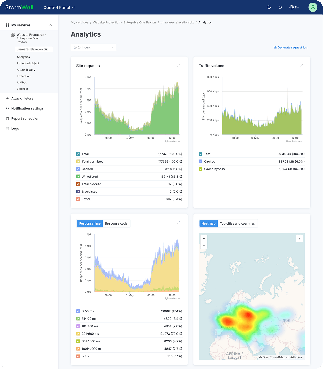Open the Control Panel dropdown
323x369 pixels.
point(59,7)
